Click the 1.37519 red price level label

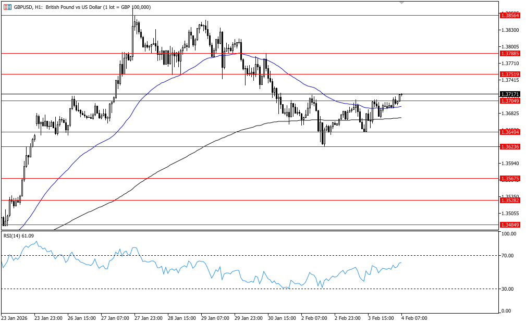click(509, 74)
